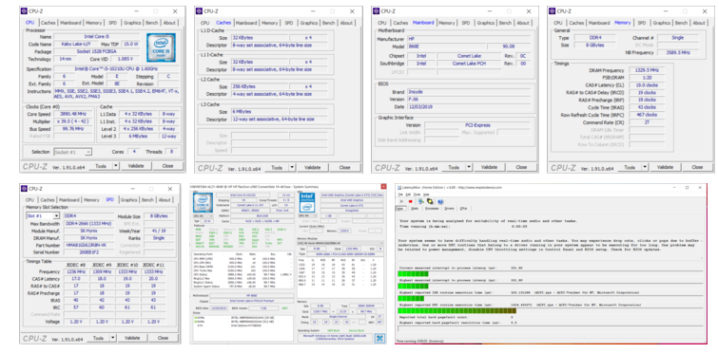This screenshot has width=718, height=353.
Task: Click the Mainboard Model value 866E
Action: (446, 46)
